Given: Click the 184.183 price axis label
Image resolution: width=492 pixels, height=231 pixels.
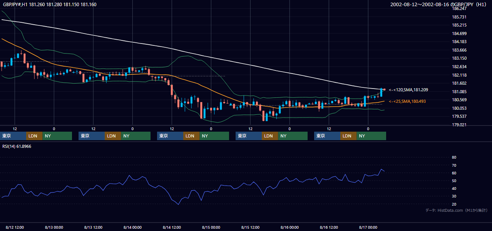Looking at the screenshot, I should pyautogui.click(x=459, y=42).
